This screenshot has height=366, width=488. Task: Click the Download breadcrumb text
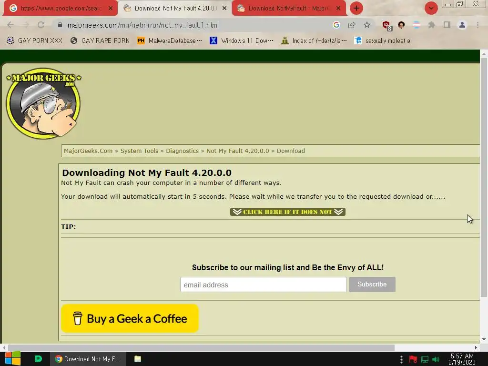pyautogui.click(x=291, y=151)
